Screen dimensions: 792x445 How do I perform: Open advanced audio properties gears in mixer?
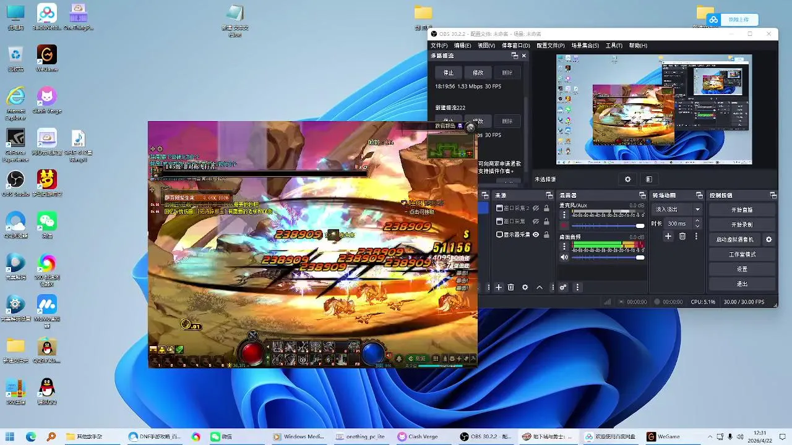(x=563, y=287)
